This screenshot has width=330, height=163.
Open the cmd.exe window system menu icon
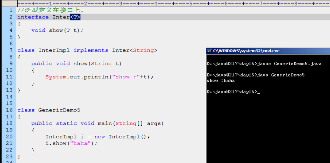pos(209,51)
